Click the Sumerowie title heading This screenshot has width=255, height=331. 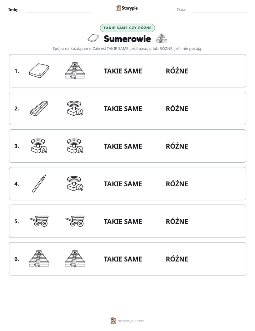tap(127, 39)
